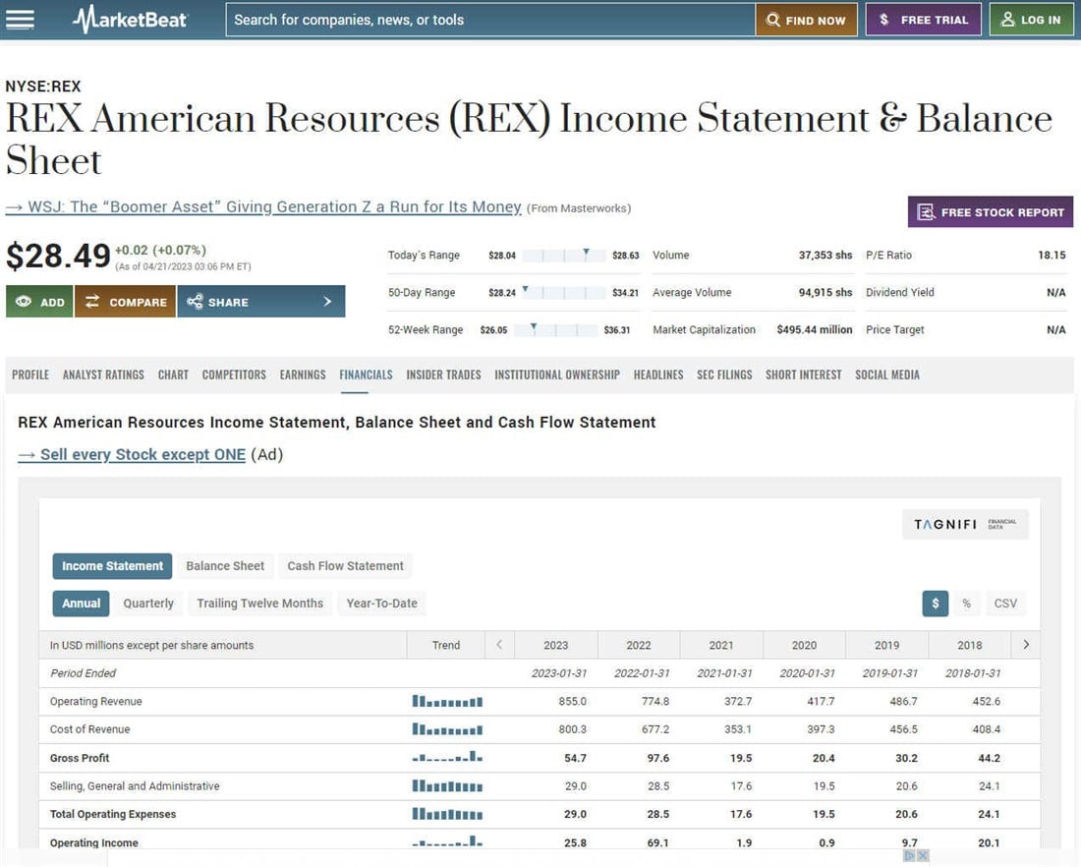
Task: Close the bottom ad banner
Action: click(923, 855)
